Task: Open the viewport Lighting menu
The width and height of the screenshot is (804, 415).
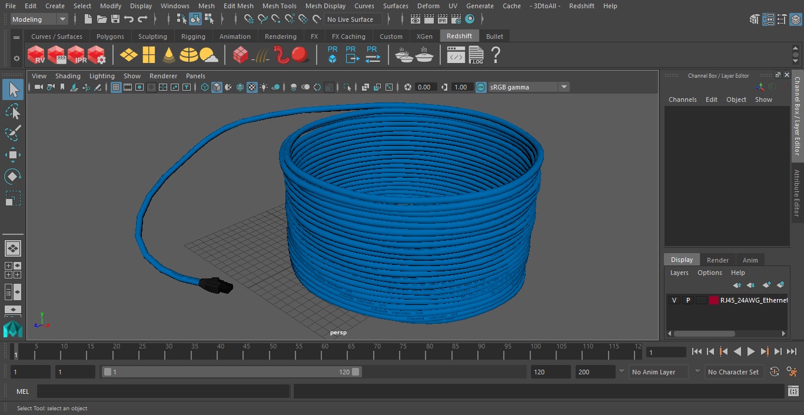Action: click(102, 76)
